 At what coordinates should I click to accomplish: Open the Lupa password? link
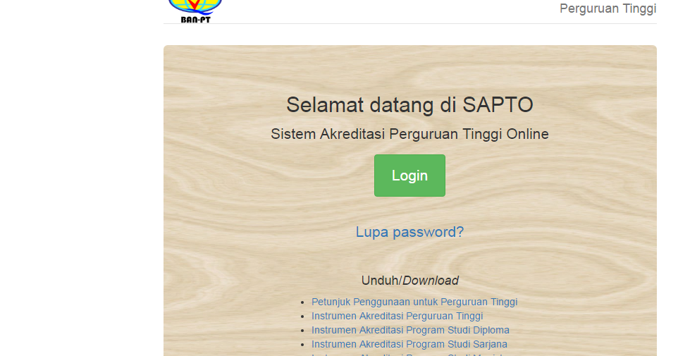[x=409, y=232]
